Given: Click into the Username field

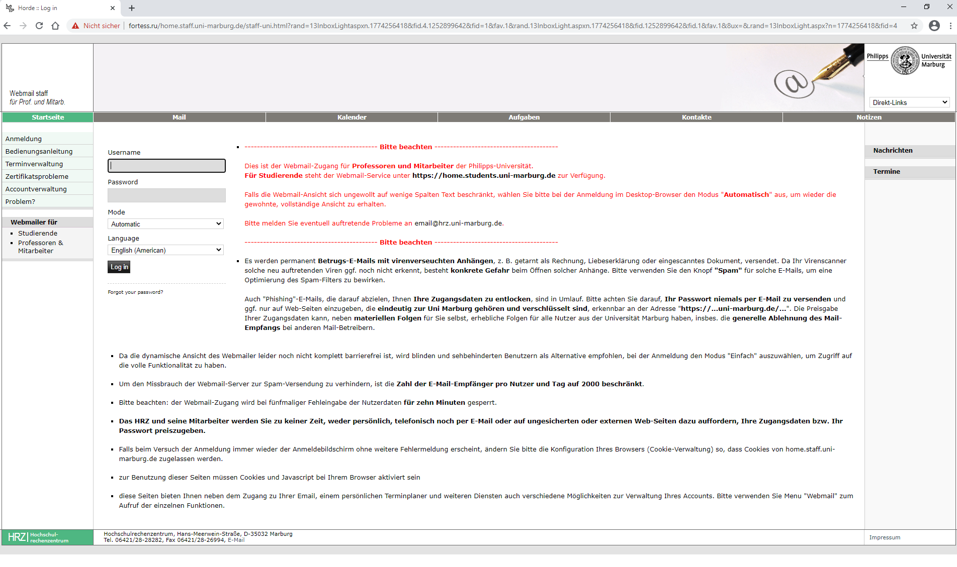Looking at the screenshot, I should pyautogui.click(x=166, y=166).
